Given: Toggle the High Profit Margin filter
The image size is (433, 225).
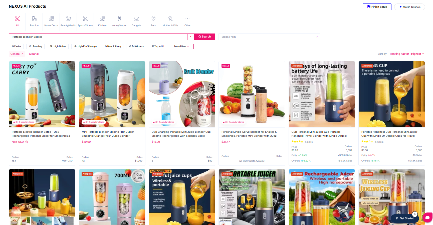Looking at the screenshot, I should (x=85, y=46).
